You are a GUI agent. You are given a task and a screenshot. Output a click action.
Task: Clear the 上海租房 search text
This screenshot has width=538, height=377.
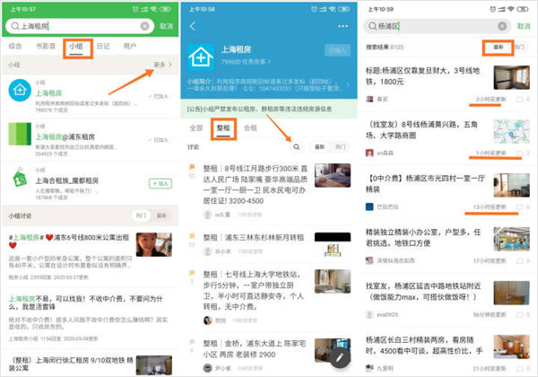click(x=144, y=26)
